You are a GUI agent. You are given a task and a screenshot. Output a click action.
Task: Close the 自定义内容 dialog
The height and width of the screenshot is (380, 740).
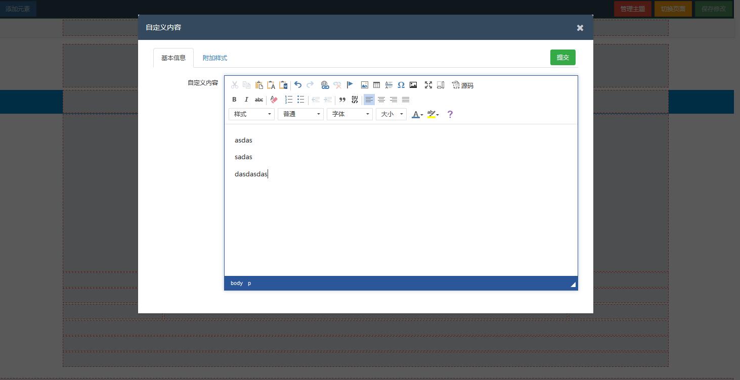pos(580,28)
